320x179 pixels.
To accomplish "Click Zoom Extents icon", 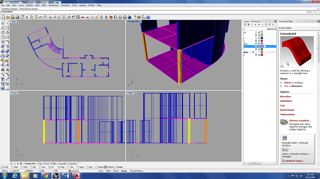I will [x=64, y=17].
